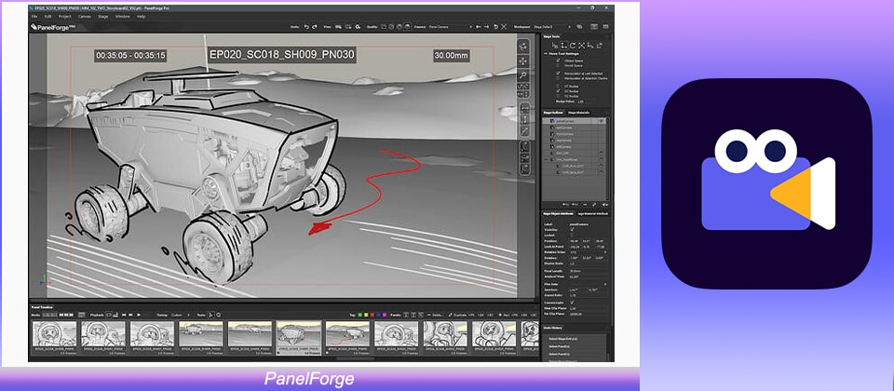Toggle the Camera Light checkbox

[x=573, y=302]
